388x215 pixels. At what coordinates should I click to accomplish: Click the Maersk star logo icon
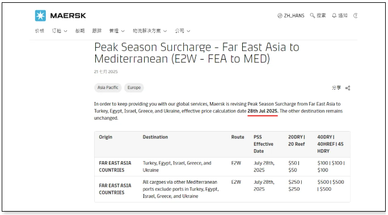[x=40, y=15]
